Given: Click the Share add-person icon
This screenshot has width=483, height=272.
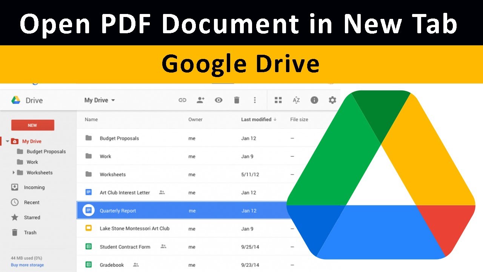Looking at the screenshot, I should 200,100.
